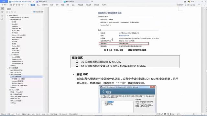
Task: Open the 插入 ribbon tab
Action: coord(38,5)
